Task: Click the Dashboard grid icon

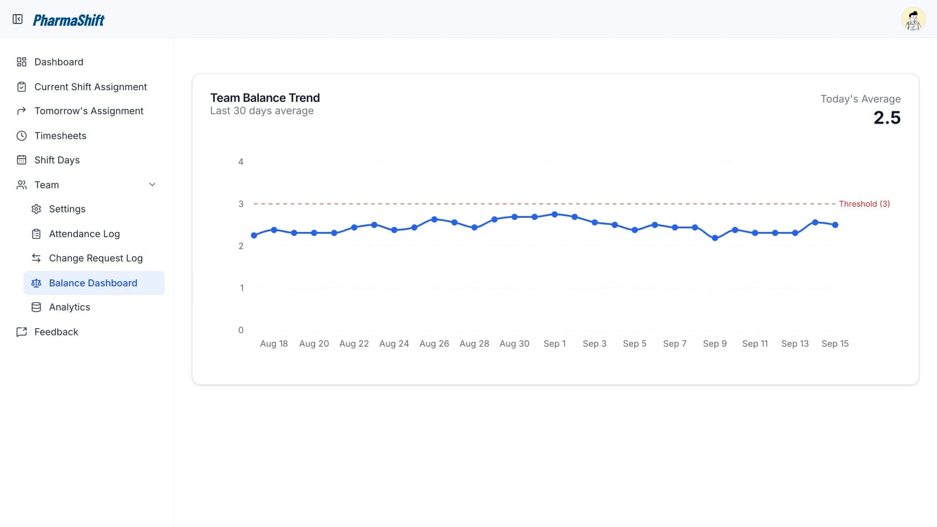Action: coord(22,62)
